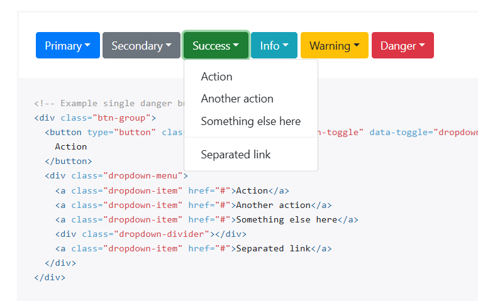Click the dropdown-divider code line
The image size is (478, 301).
pyautogui.click(x=151, y=234)
